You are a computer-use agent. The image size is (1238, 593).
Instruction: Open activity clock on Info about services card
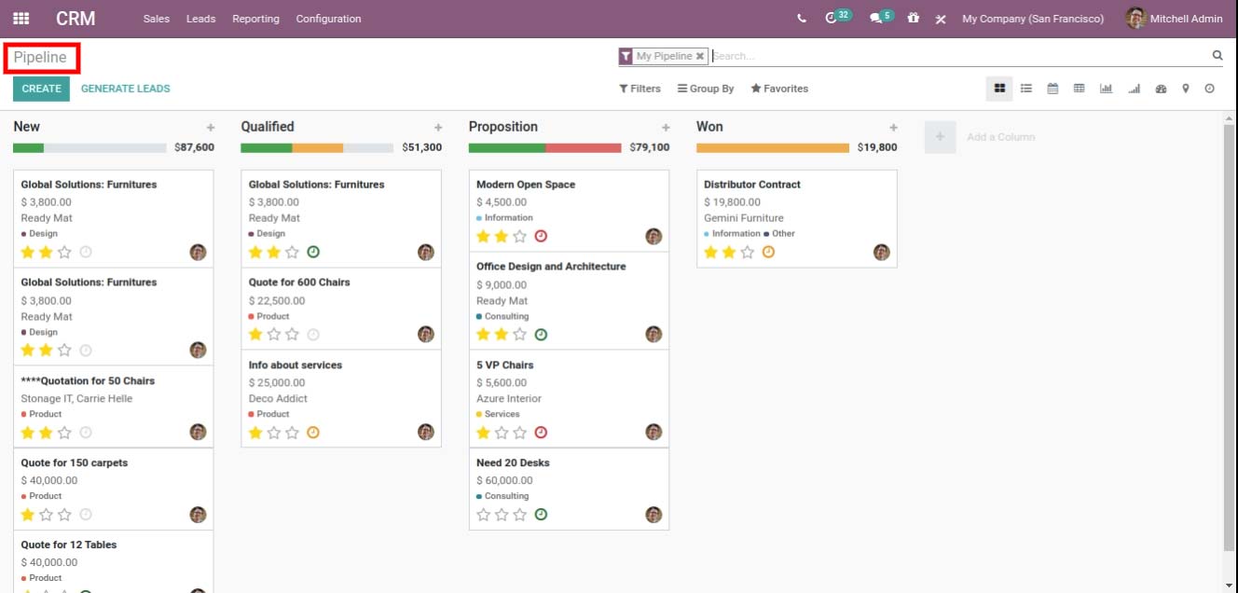(x=313, y=432)
